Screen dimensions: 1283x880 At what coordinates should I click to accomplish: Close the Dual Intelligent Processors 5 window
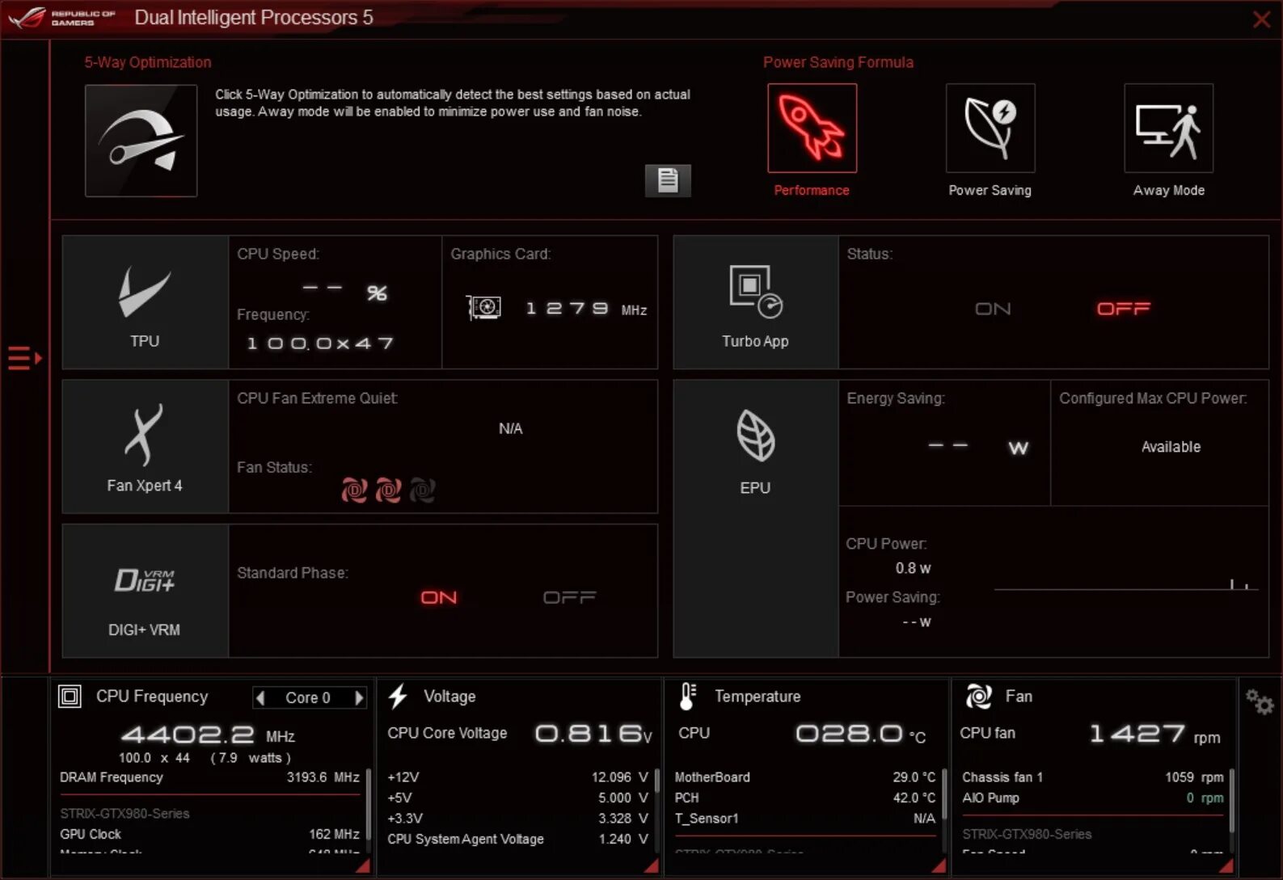[1261, 19]
